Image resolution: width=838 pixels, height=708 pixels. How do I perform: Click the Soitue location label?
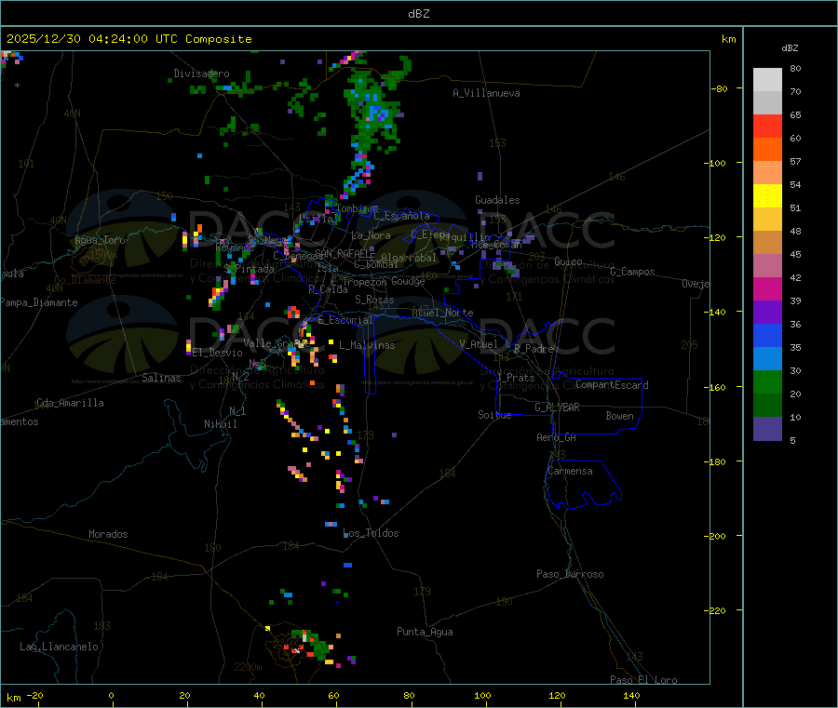495,415
